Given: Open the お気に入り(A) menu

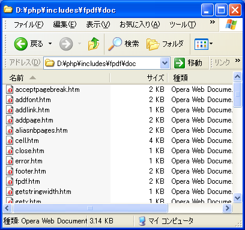Looking at the screenshot, I should [140, 25].
